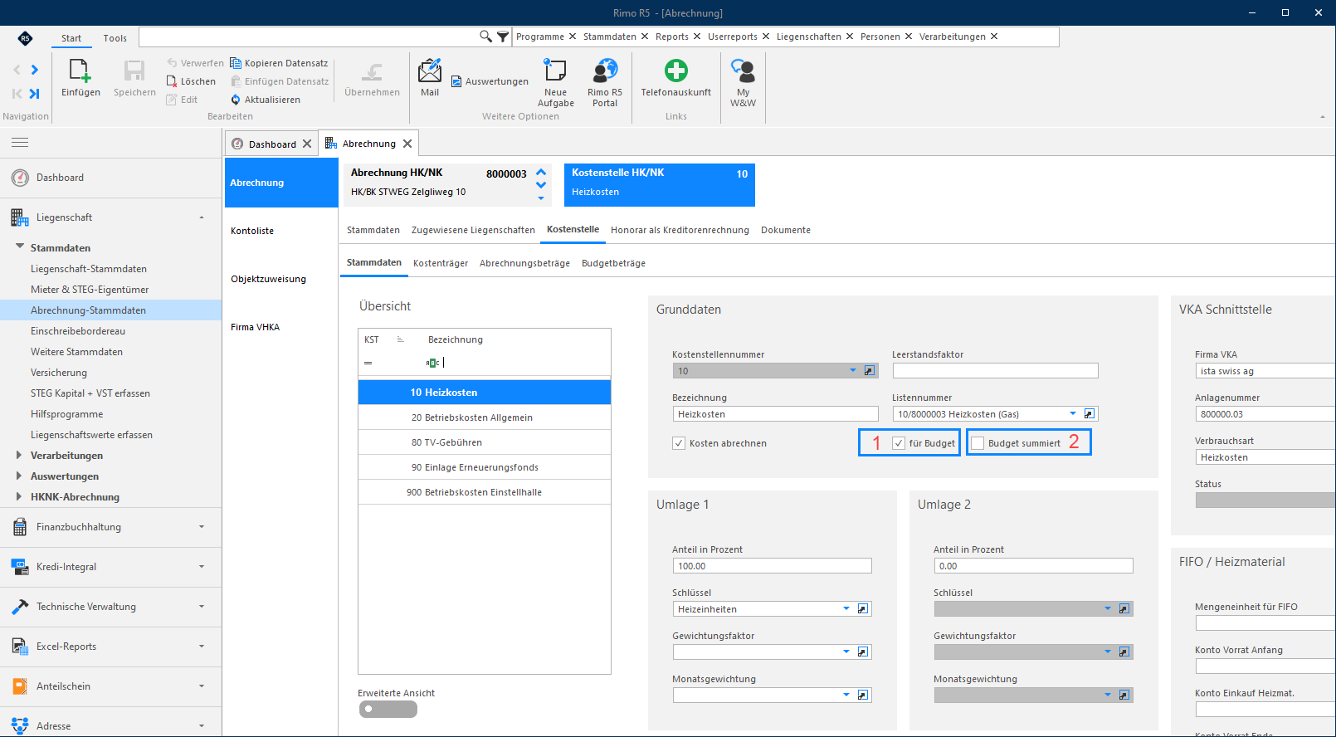Open the Kostenträger sub-tab
Screen dimensions: 1336x737
click(x=441, y=263)
